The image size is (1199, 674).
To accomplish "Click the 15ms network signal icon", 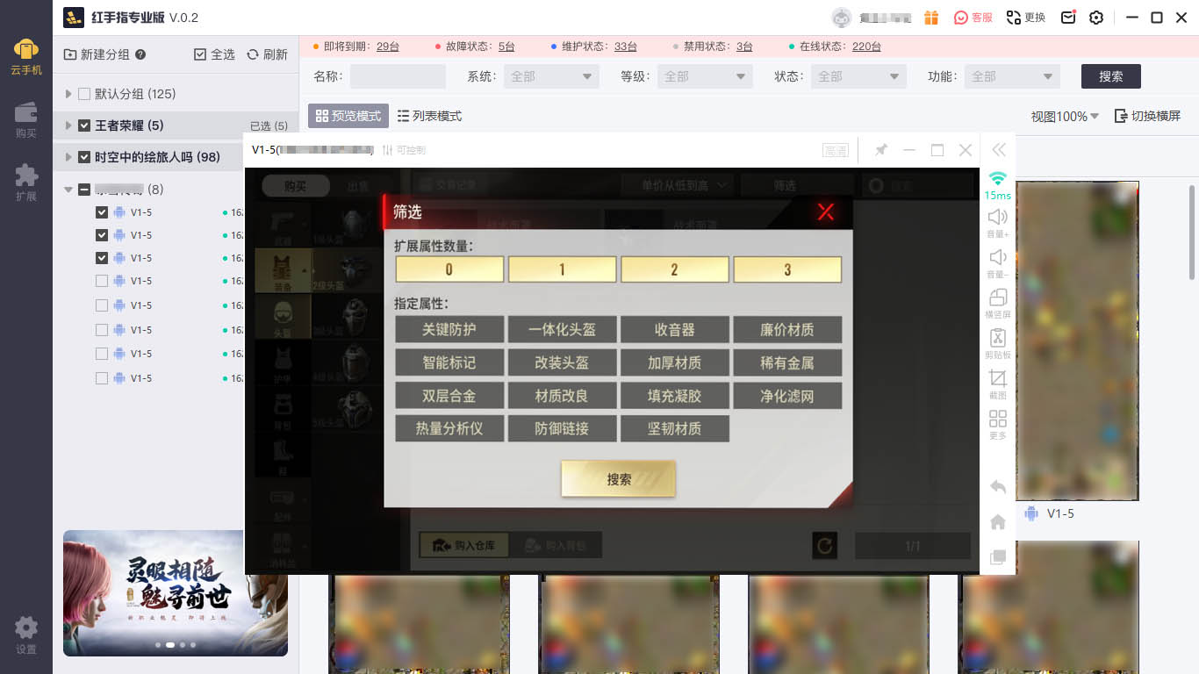I will tap(997, 180).
